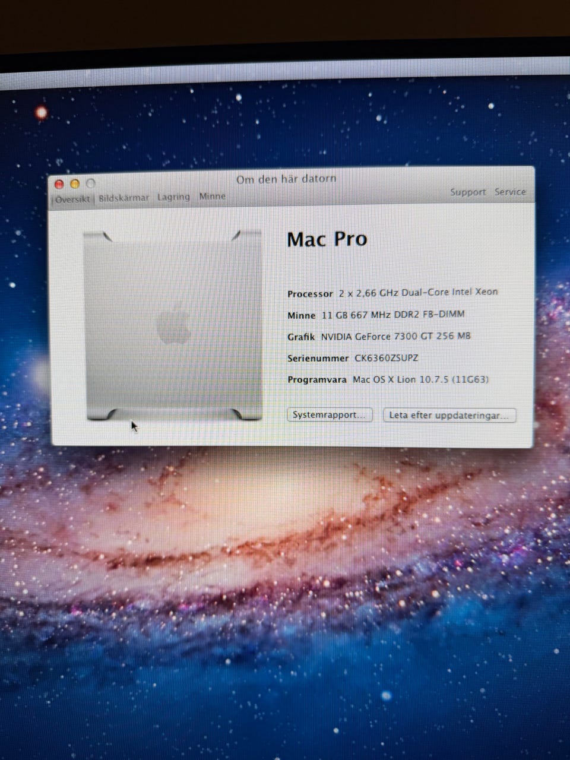The image size is (570, 760).
Task: Click the Grafik label
Action: pyautogui.click(x=301, y=337)
